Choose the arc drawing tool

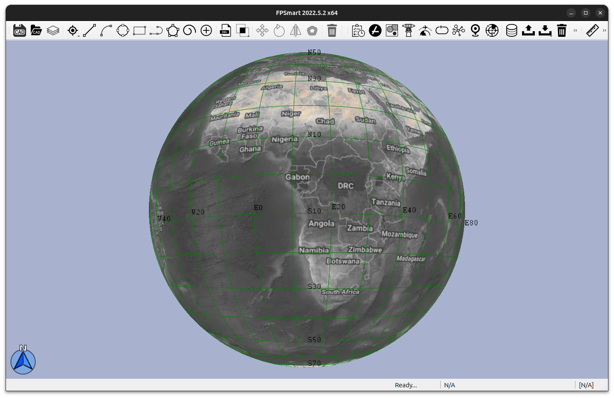[x=106, y=30]
